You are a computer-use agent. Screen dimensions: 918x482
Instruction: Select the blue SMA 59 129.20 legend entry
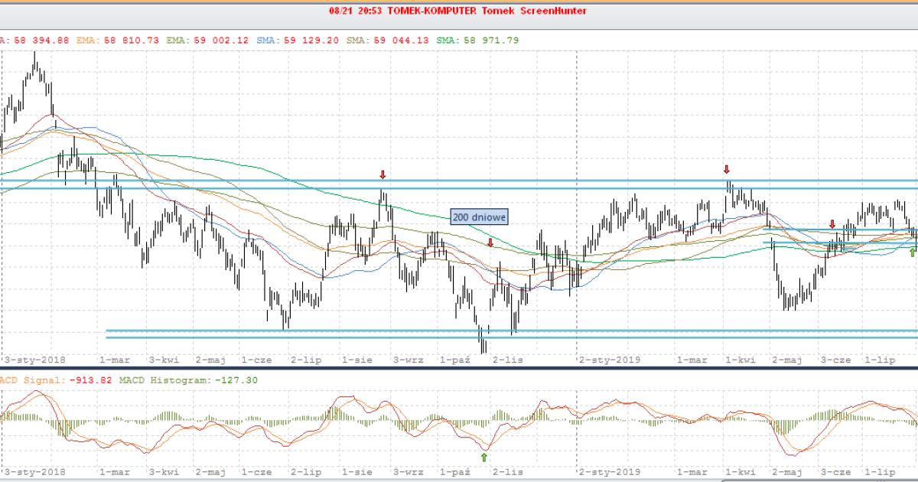[292, 40]
